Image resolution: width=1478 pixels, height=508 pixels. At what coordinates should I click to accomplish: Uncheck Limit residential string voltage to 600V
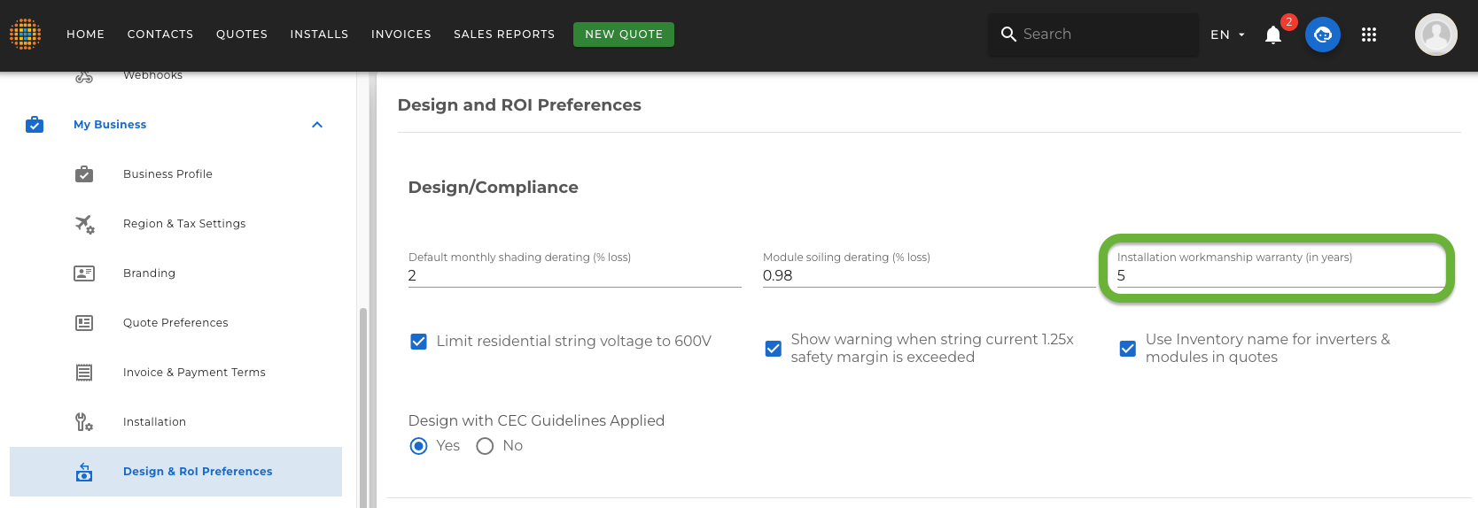(418, 342)
